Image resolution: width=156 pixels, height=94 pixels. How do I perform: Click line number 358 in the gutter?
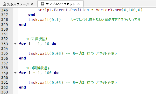4,68
